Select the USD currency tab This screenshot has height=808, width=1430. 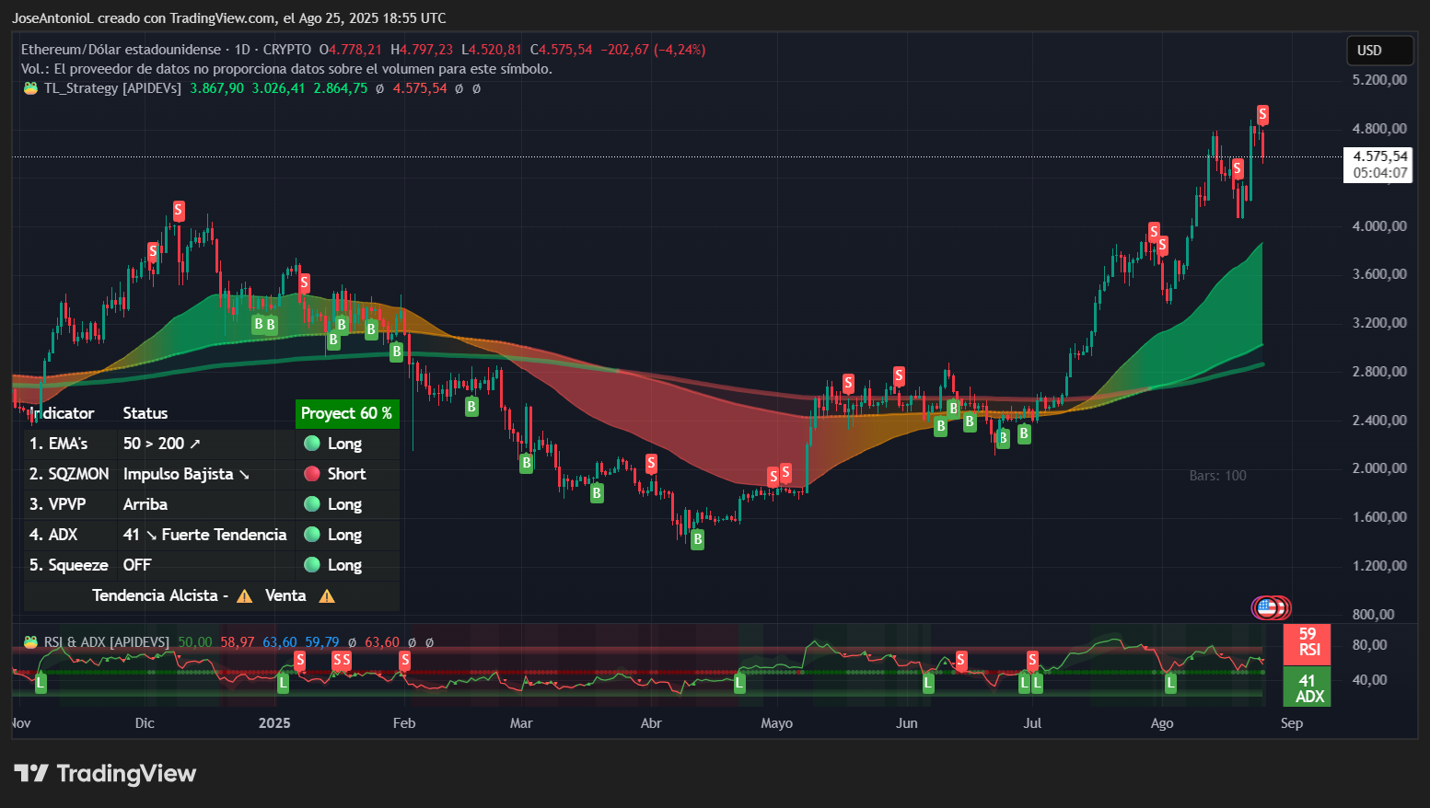(x=1379, y=51)
